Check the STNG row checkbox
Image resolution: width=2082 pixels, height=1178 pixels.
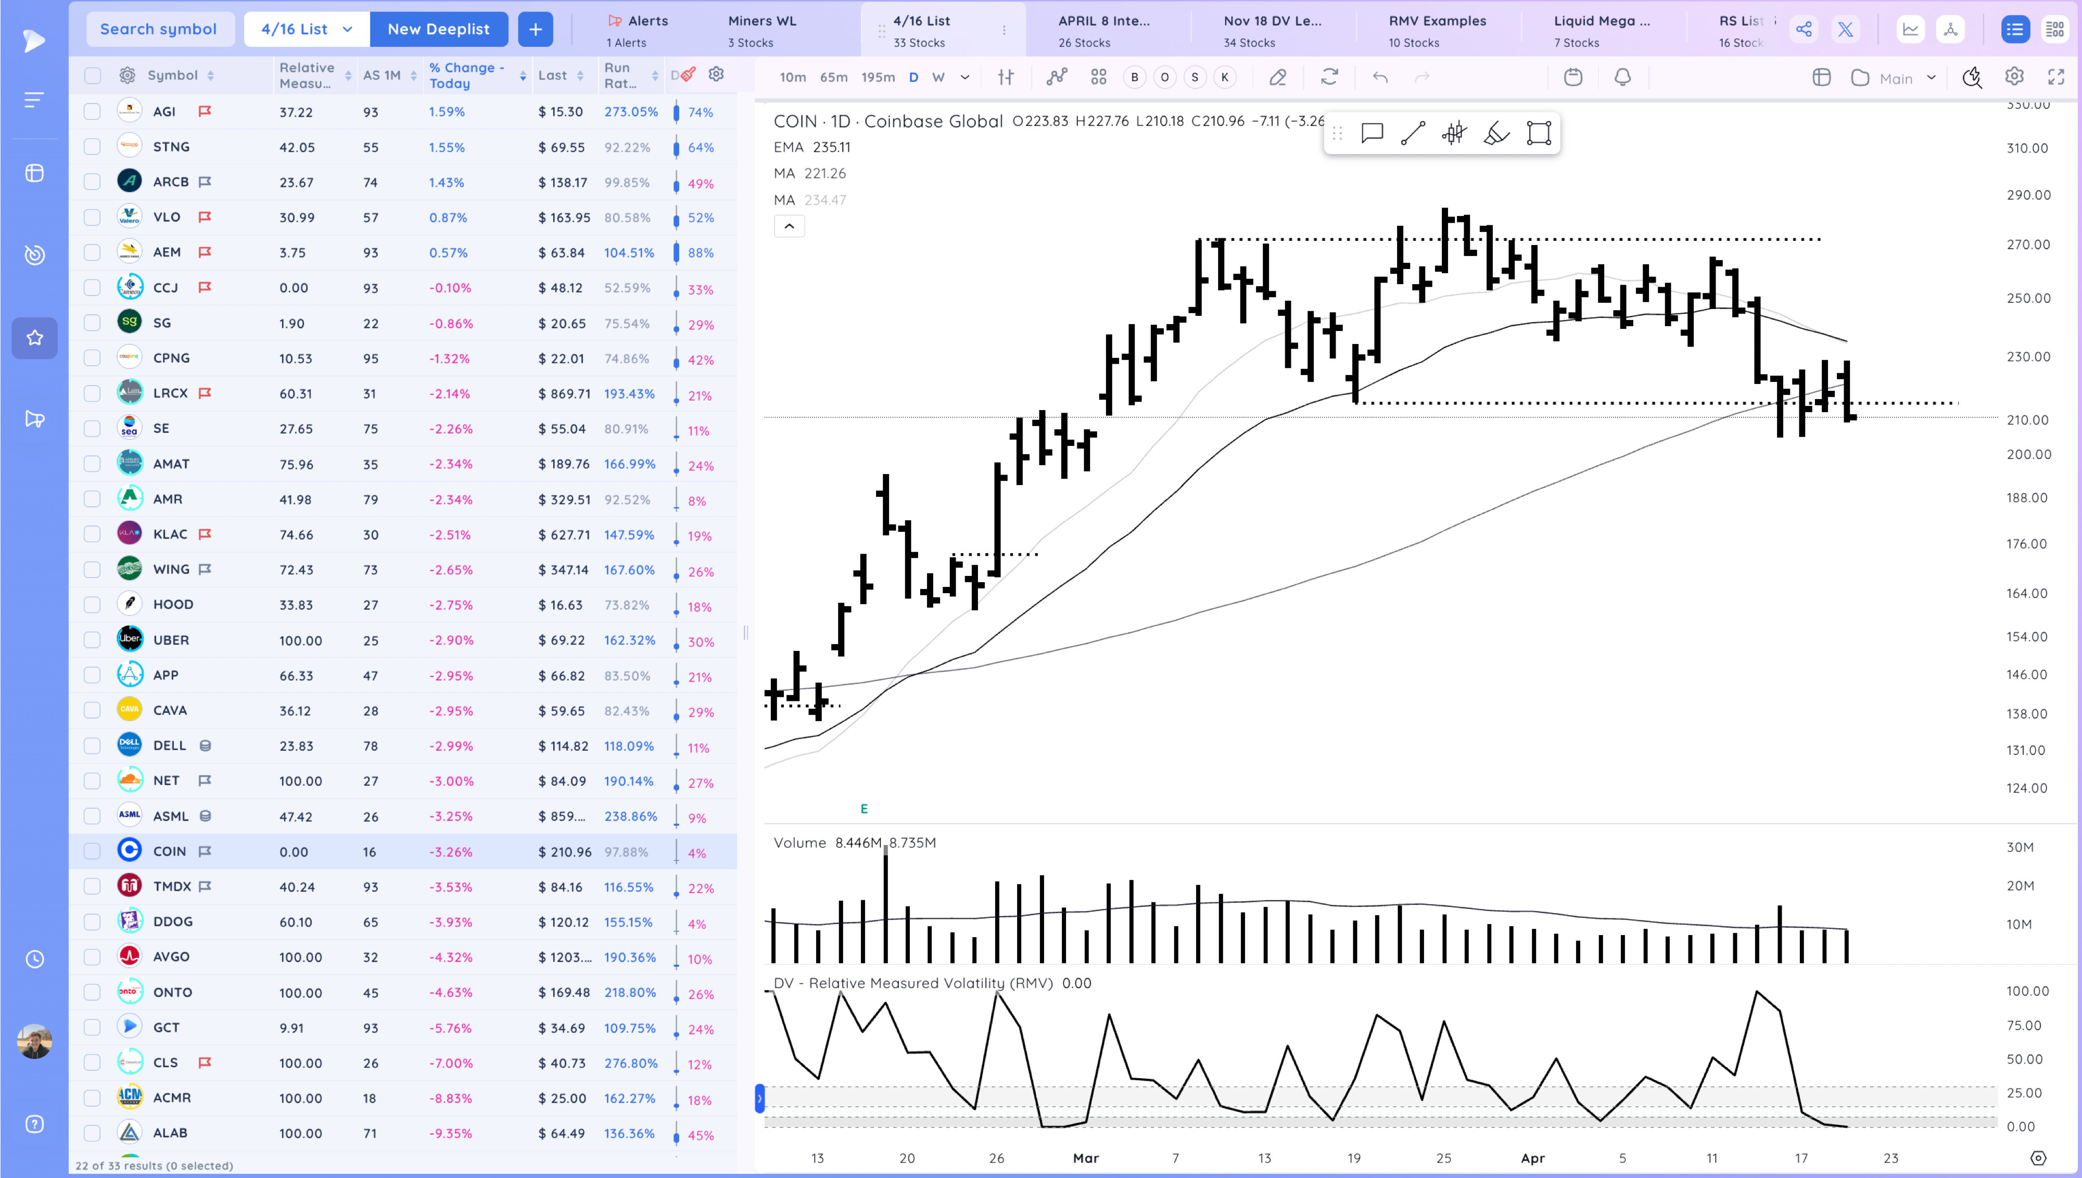click(92, 146)
